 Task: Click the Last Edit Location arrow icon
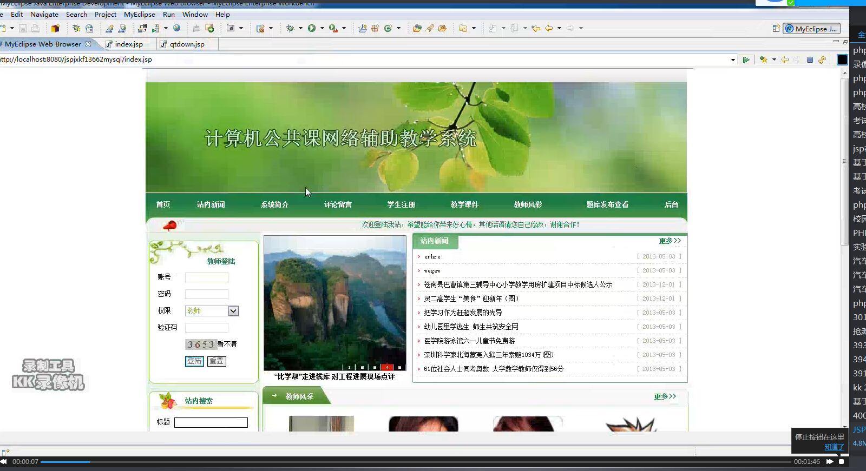coord(536,28)
